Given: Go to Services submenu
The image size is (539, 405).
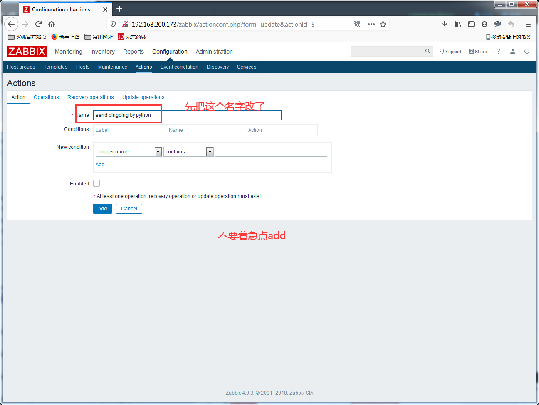Looking at the screenshot, I should pos(247,67).
